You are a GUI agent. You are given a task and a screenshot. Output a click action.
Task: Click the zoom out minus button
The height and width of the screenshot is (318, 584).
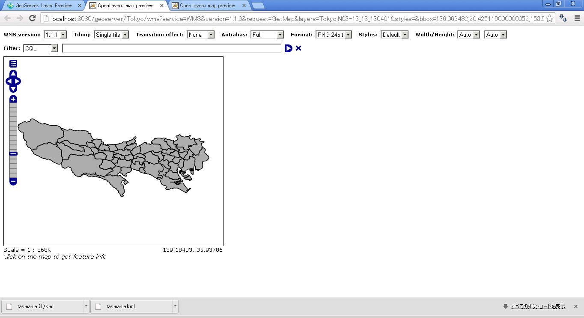(13, 182)
